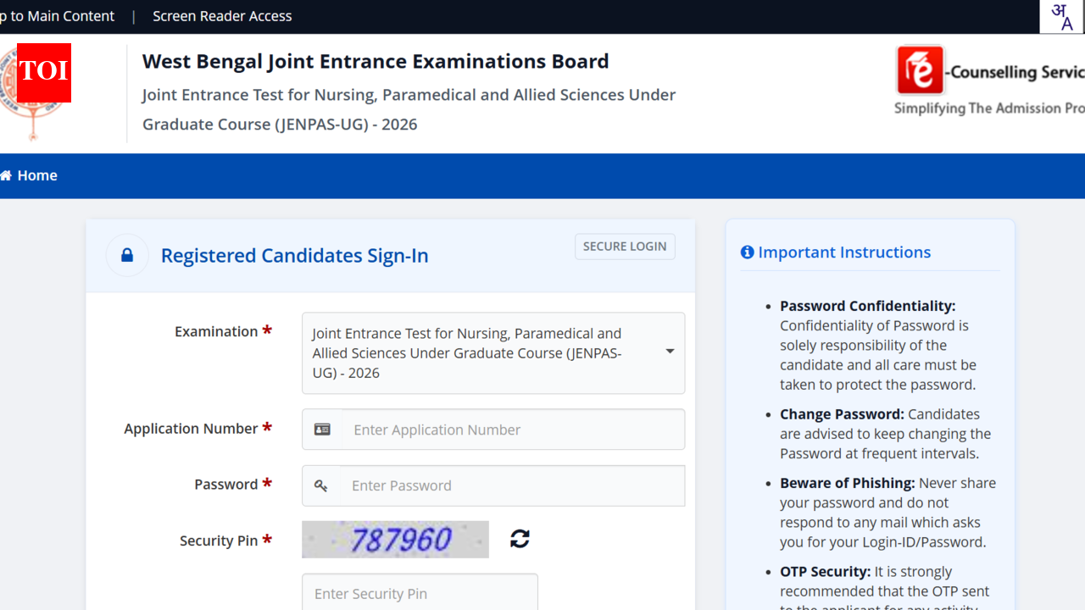Follow the Skip to Main Content link
Screen dimensions: 1085x610
(57, 16)
